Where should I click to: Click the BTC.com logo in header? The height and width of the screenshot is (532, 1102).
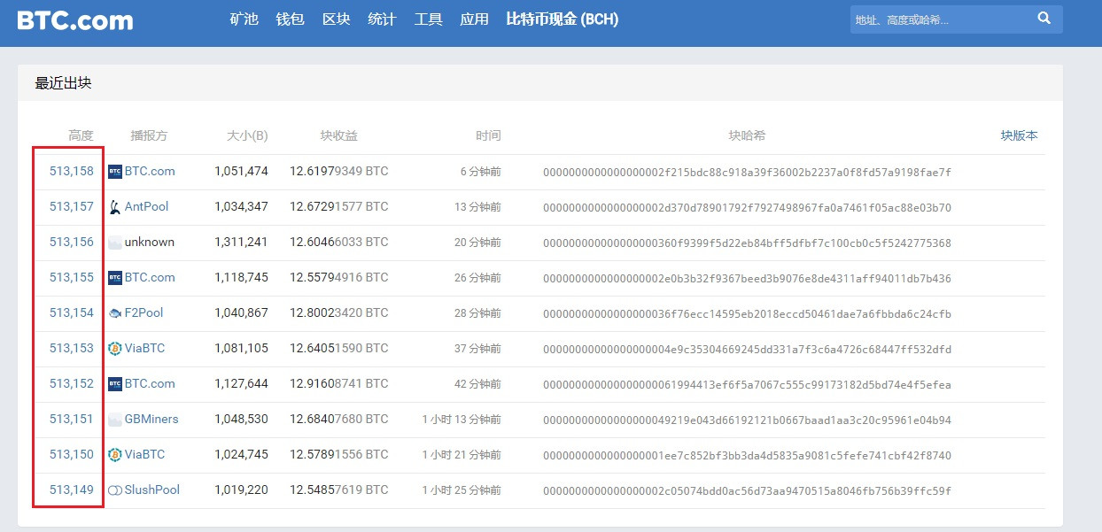75,19
